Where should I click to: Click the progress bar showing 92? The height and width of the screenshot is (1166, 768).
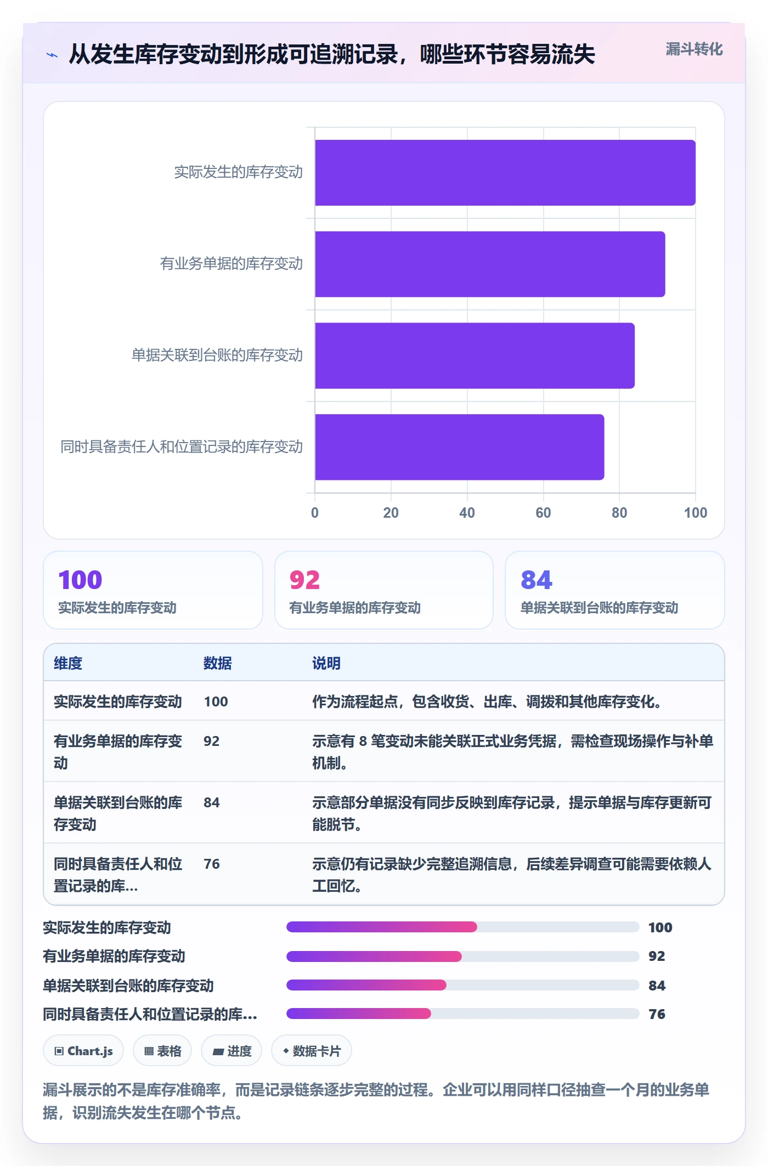463,956
